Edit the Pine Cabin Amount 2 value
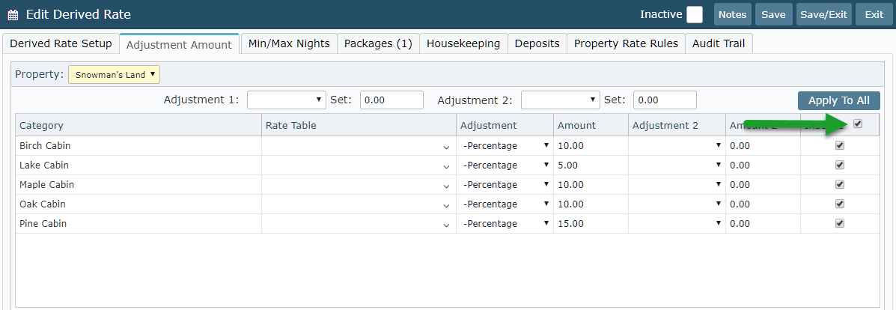 click(x=763, y=224)
